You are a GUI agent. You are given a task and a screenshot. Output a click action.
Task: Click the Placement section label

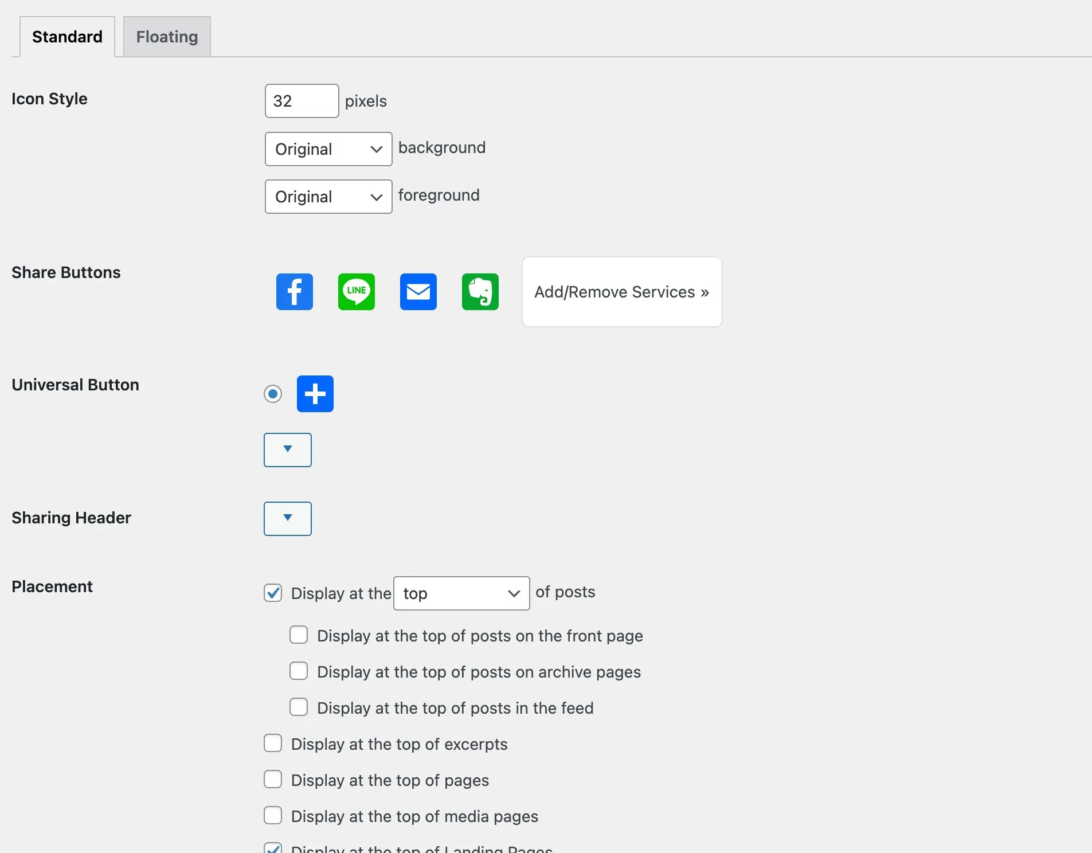coord(52,586)
